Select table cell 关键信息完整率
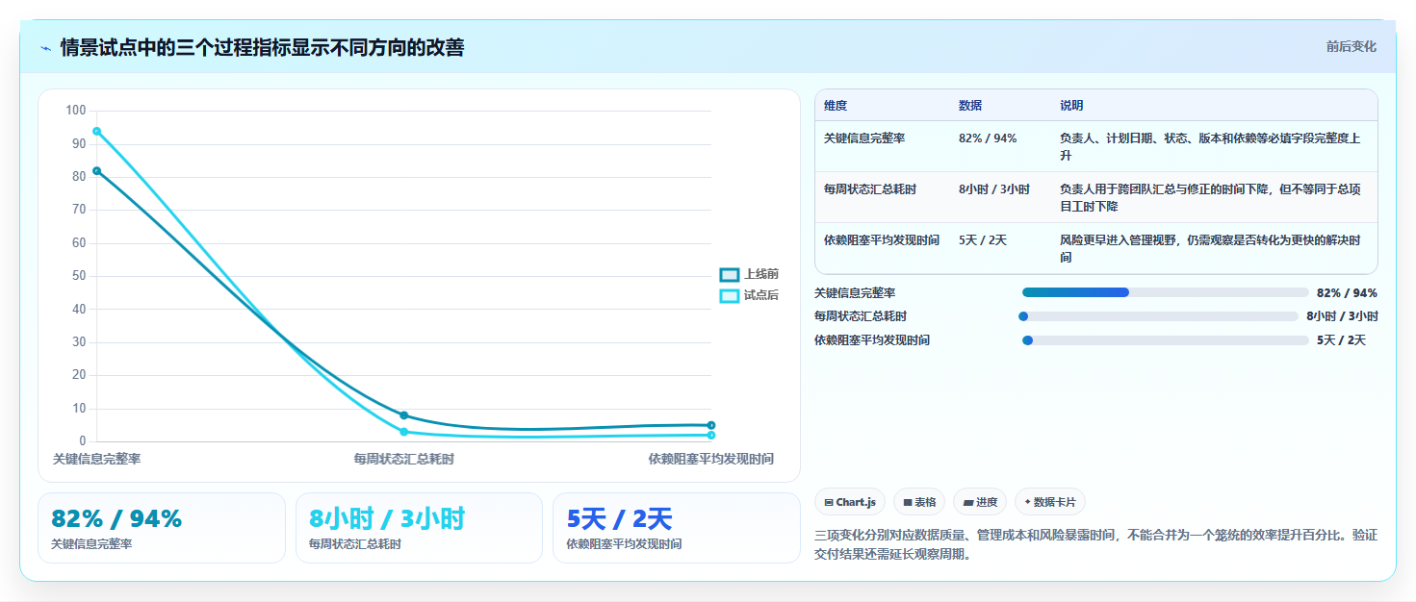 point(864,138)
